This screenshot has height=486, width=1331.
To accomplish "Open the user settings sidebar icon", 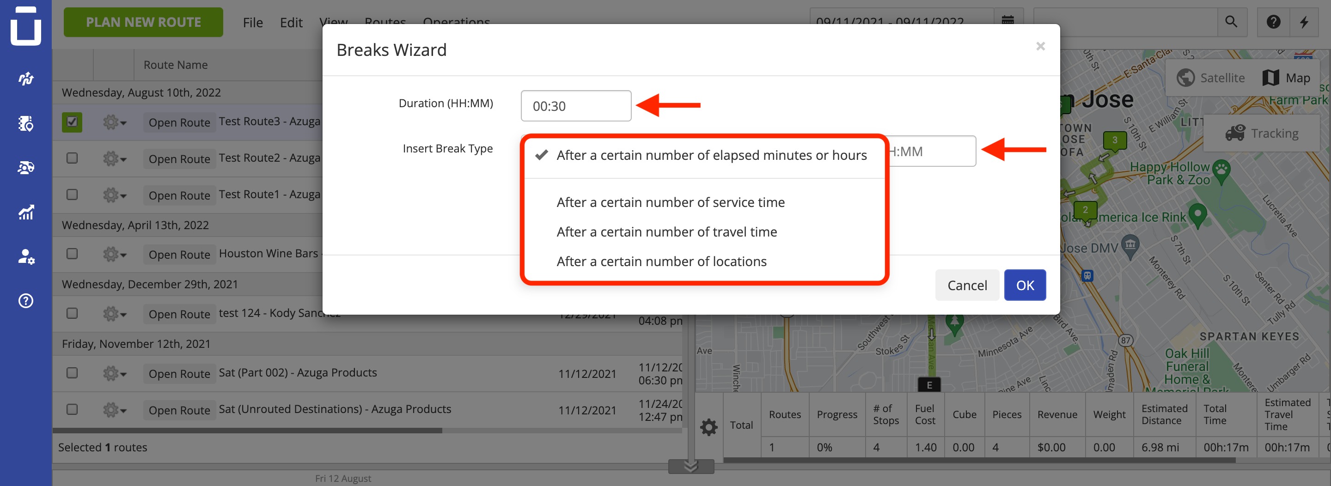I will click(x=26, y=256).
